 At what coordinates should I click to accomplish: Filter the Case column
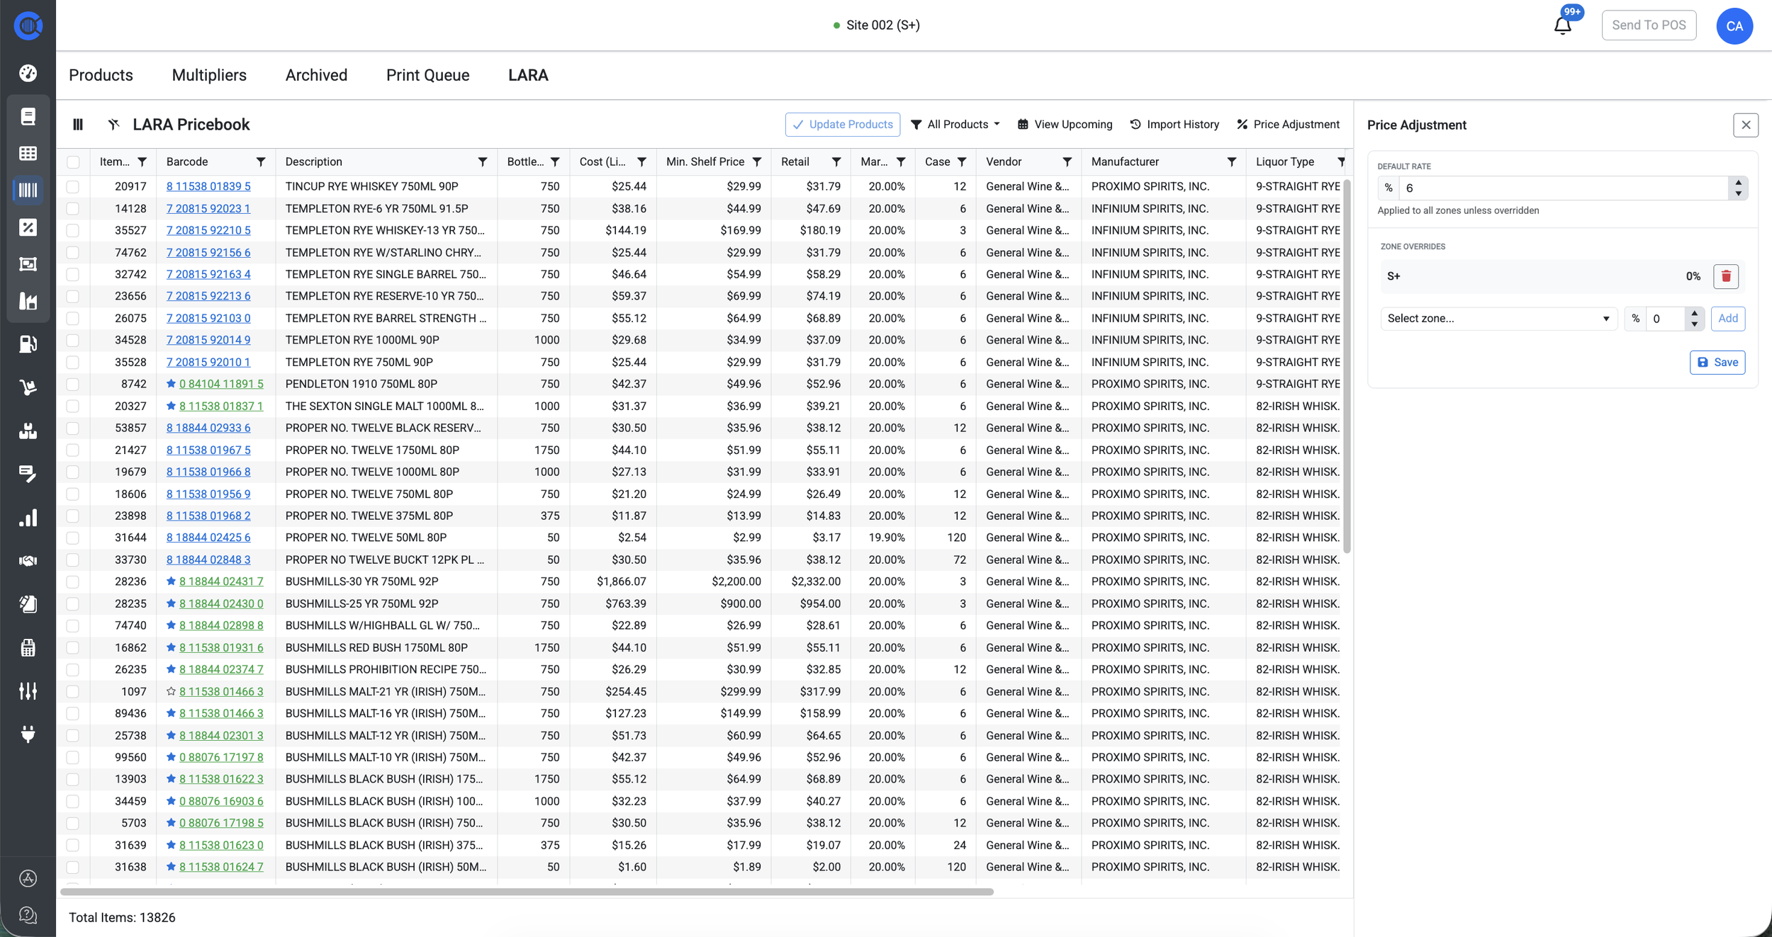(x=962, y=162)
